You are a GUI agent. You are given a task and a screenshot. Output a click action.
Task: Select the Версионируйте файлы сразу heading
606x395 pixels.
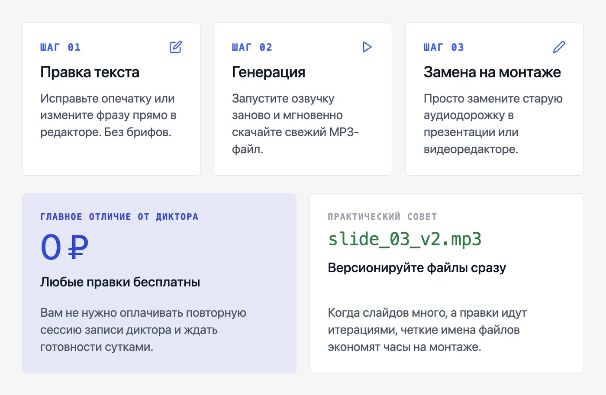click(x=417, y=268)
